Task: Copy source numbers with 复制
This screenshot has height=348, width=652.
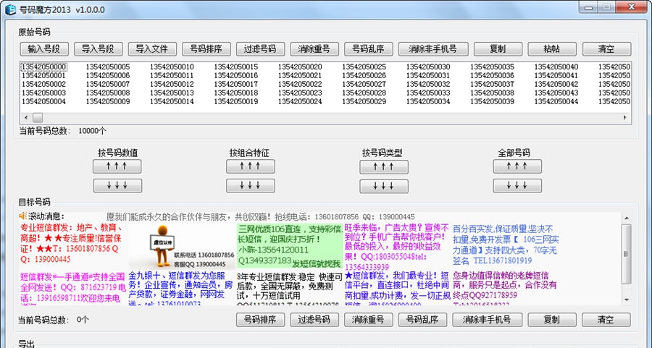Action: [x=498, y=48]
